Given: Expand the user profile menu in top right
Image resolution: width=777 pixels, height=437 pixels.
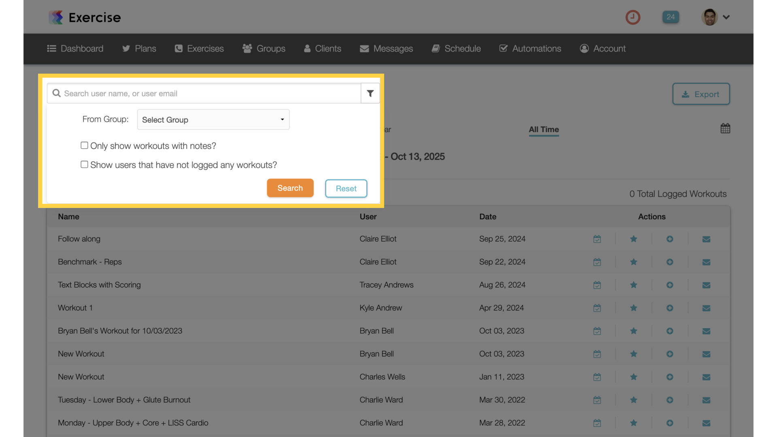Looking at the screenshot, I should (715, 17).
